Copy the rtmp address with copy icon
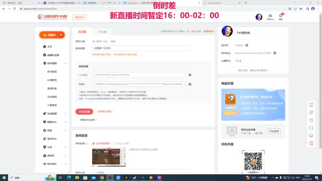 point(190,75)
